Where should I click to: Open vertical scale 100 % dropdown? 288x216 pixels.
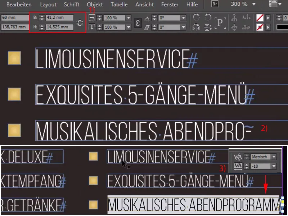pos(129,27)
